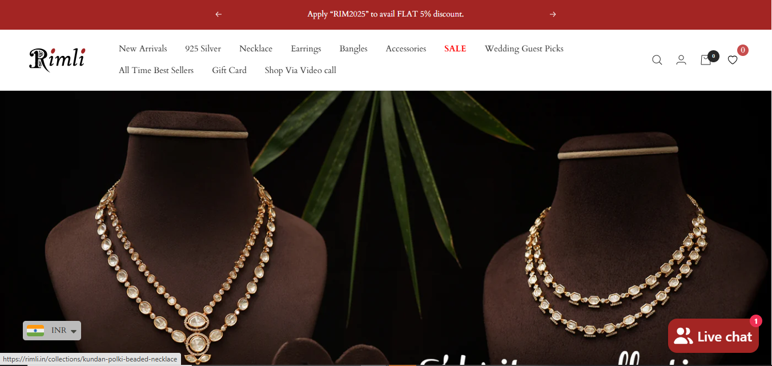Open the Earrings menu
This screenshot has height=366, width=772.
[306, 49]
